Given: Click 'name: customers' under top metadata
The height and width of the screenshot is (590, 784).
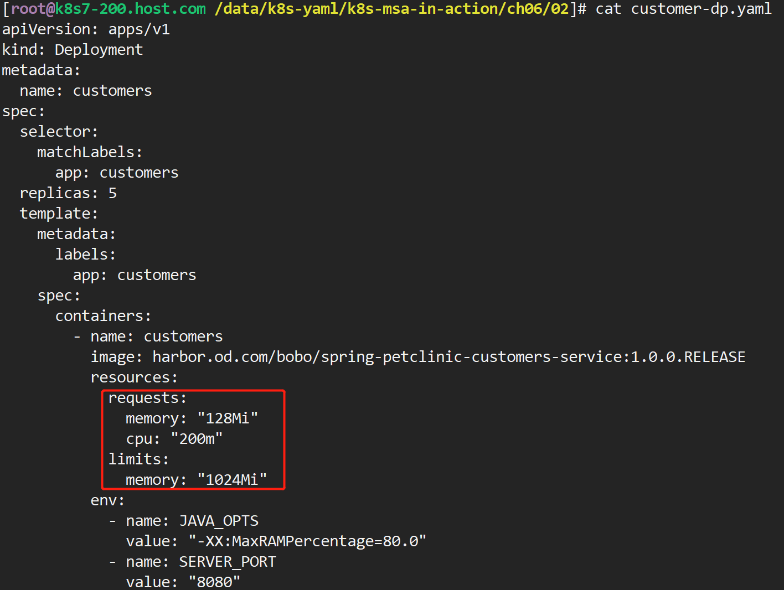Looking at the screenshot, I should [x=86, y=91].
